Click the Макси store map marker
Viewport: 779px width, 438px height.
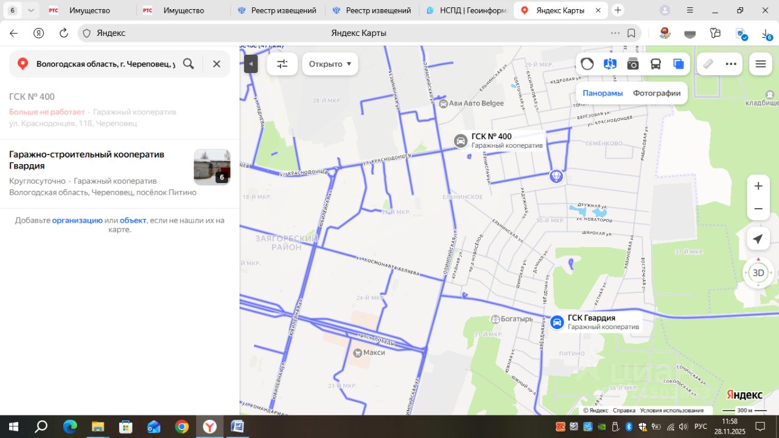pos(358,353)
